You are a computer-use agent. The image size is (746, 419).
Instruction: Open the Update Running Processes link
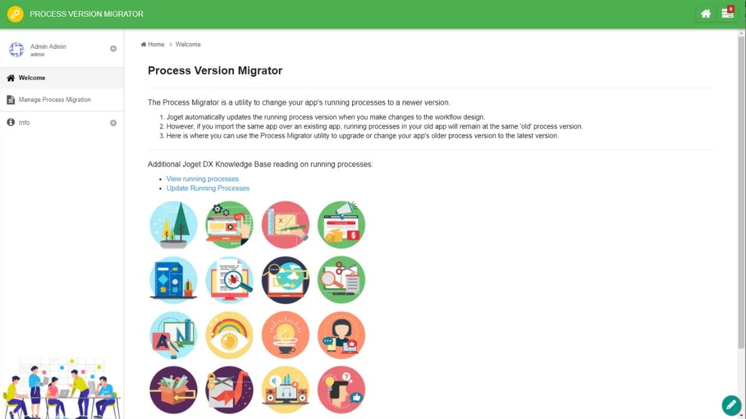click(207, 188)
